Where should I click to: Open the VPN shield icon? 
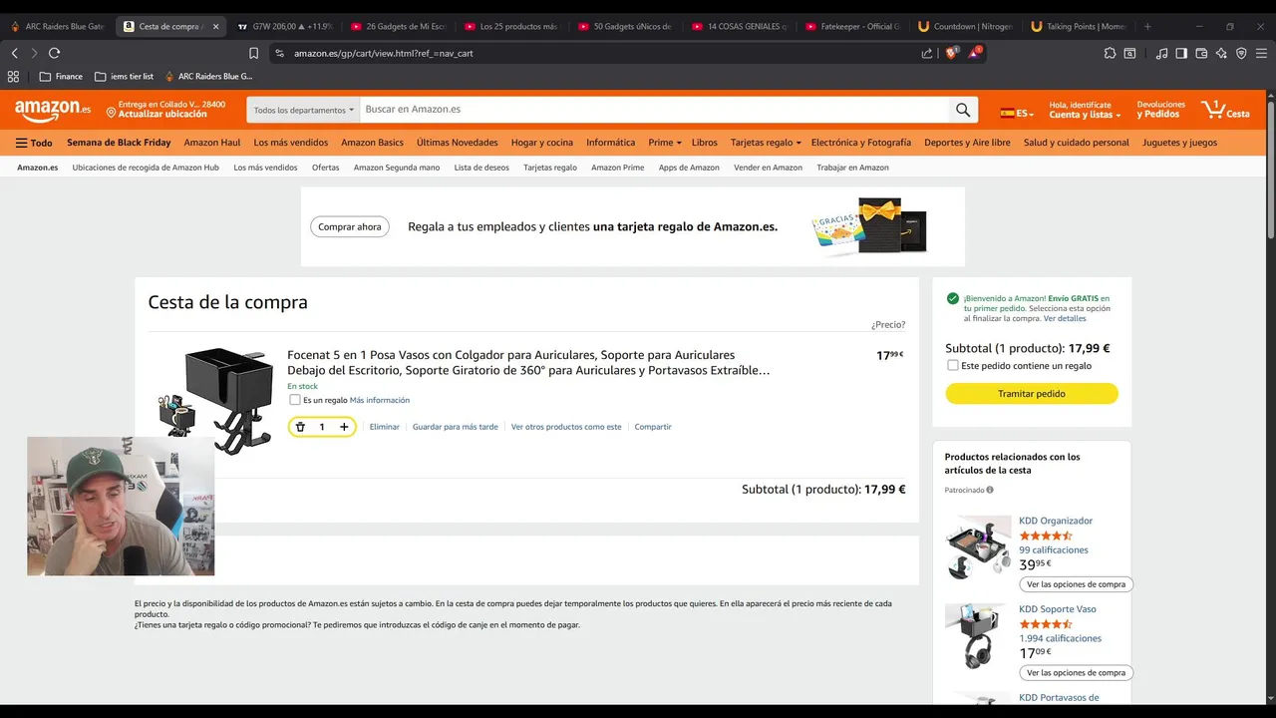[1241, 53]
